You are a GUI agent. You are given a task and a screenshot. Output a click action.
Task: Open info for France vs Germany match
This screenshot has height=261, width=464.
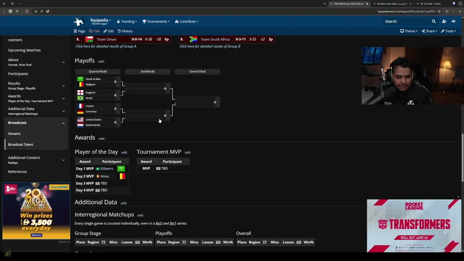115,109
